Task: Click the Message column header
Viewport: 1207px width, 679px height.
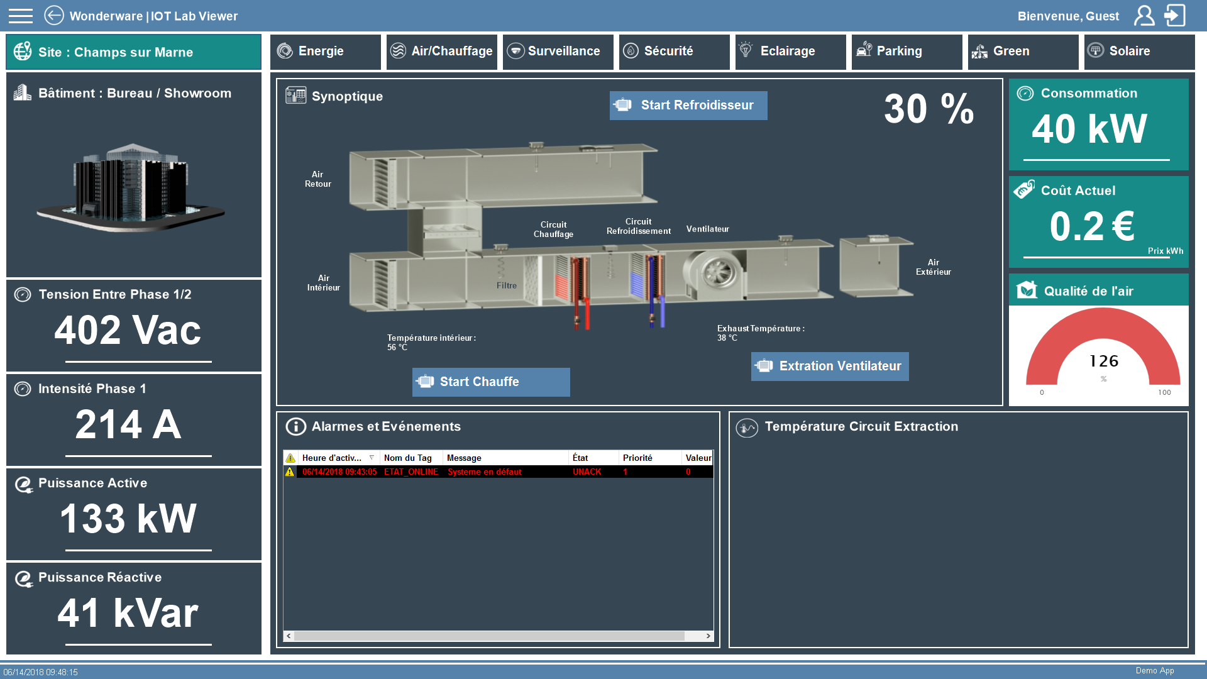Action: [x=505, y=458]
